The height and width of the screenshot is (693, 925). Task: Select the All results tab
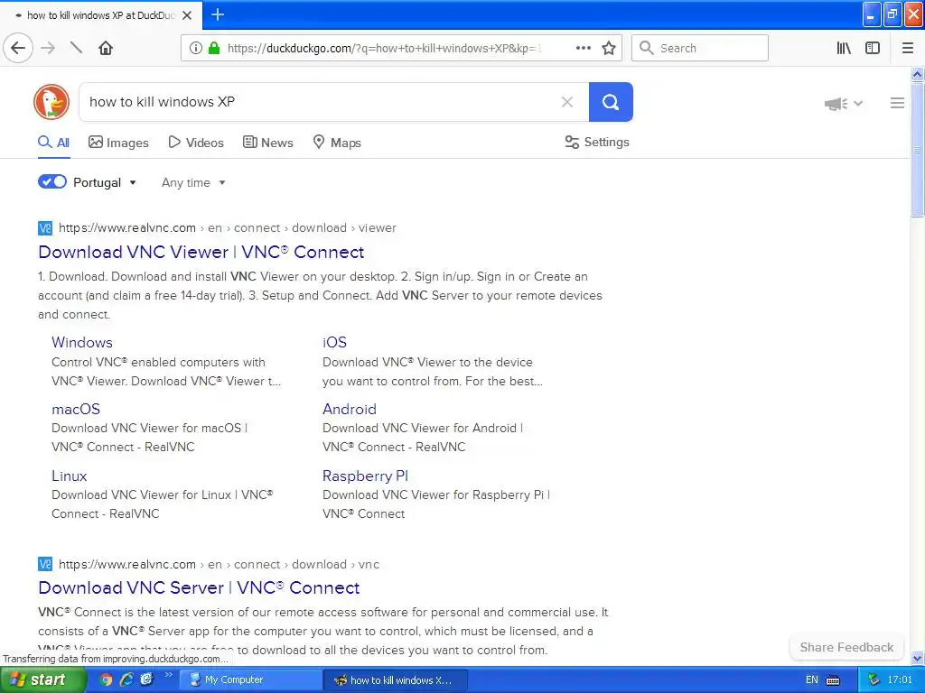click(x=53, y=143)
